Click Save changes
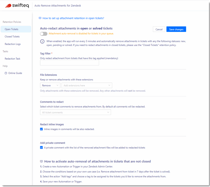 [176, 29]
